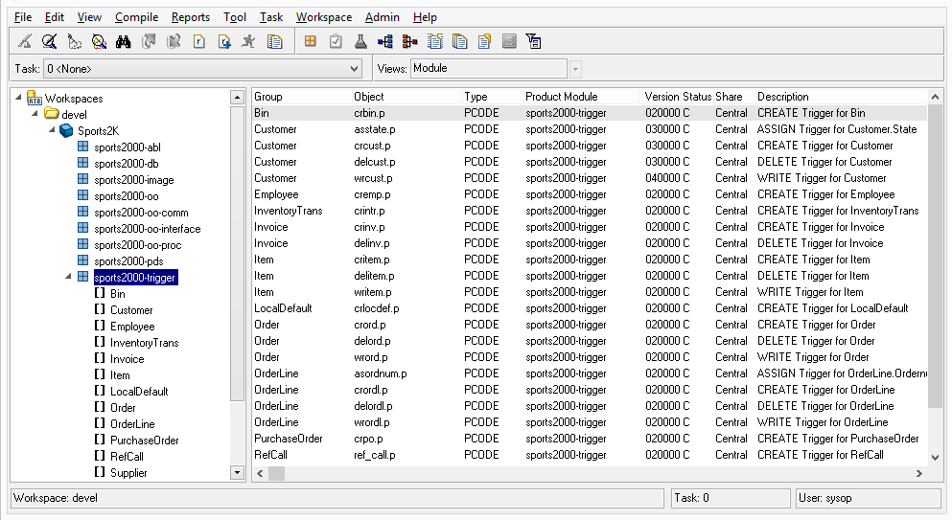
Task: Collapse the Sports2K product node
Action: pos(52,130)
